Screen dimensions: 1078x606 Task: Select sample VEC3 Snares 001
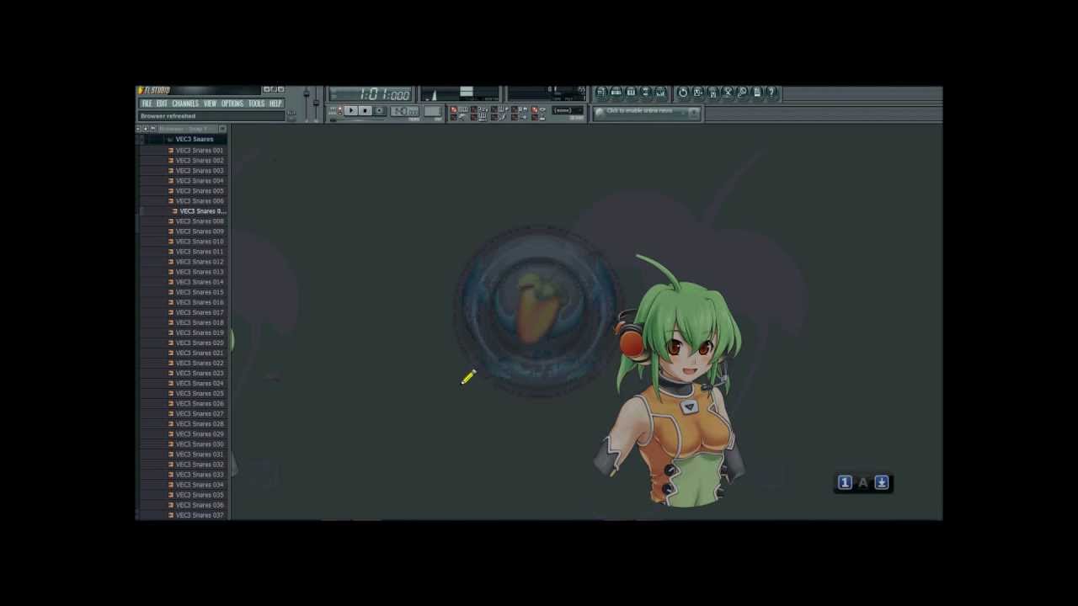click(x=200, y=151)
